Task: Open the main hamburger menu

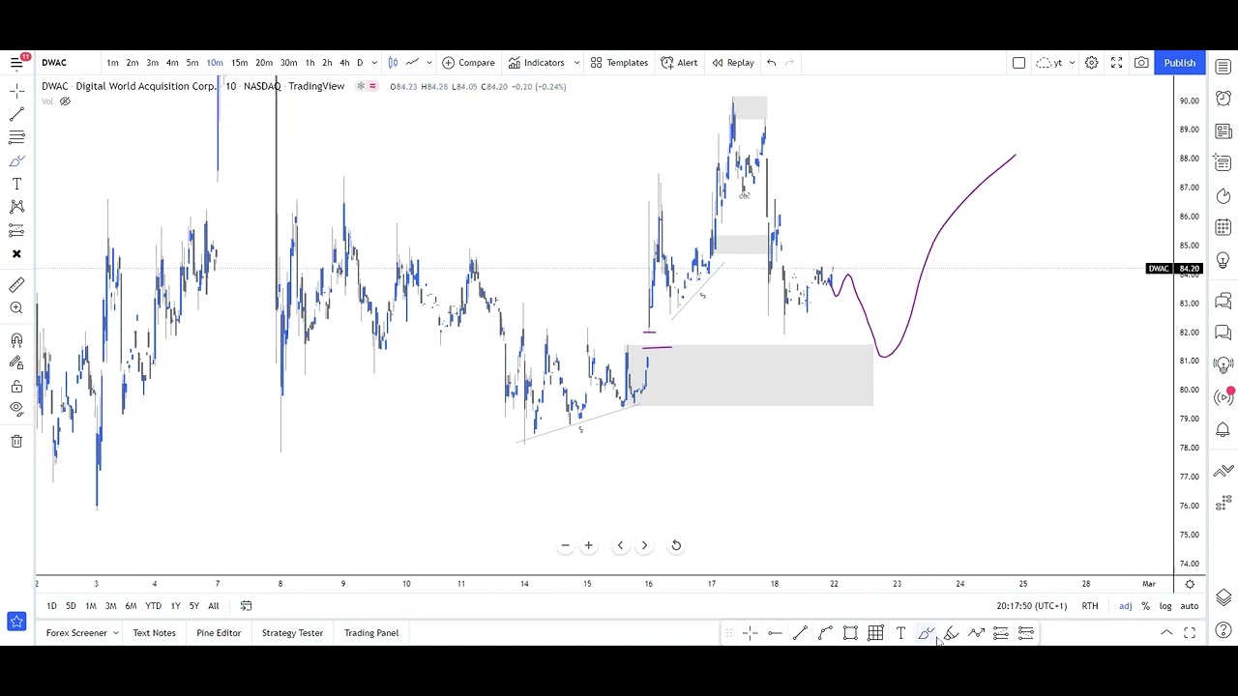Action: pyautogui.click(x=16, y=63)
